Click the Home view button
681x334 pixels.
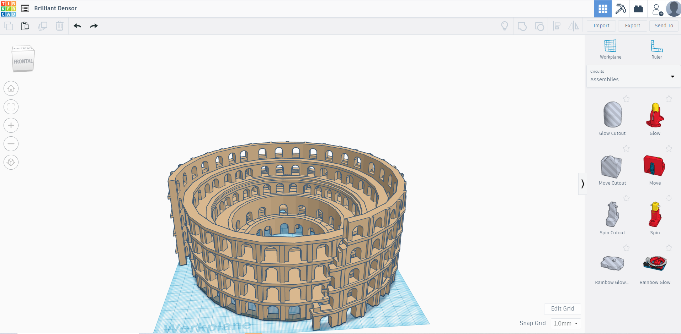[x=11, y=88]
